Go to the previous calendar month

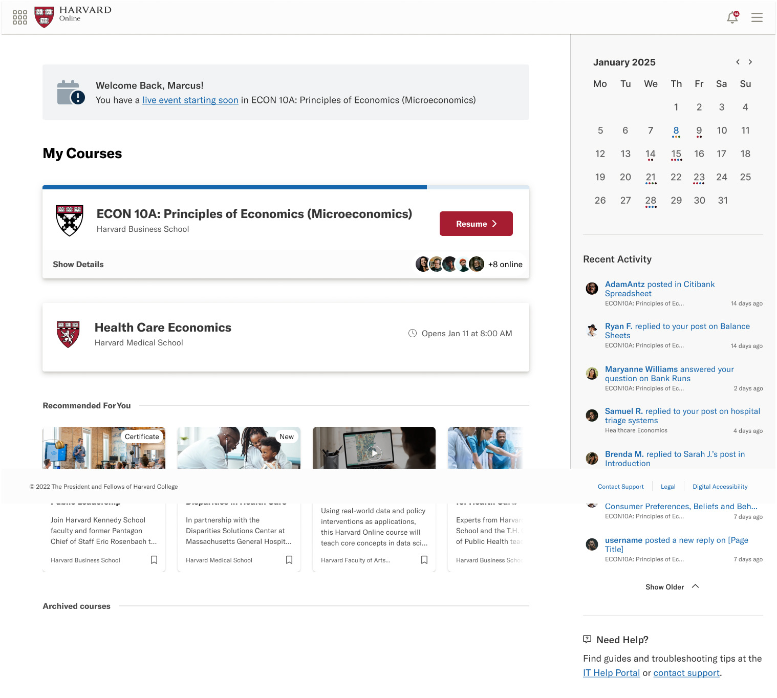[x=738, y=62]
